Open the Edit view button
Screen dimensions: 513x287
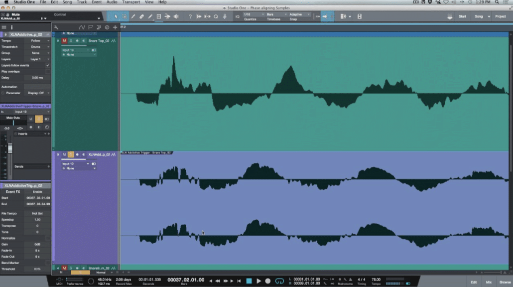(474, 282)
